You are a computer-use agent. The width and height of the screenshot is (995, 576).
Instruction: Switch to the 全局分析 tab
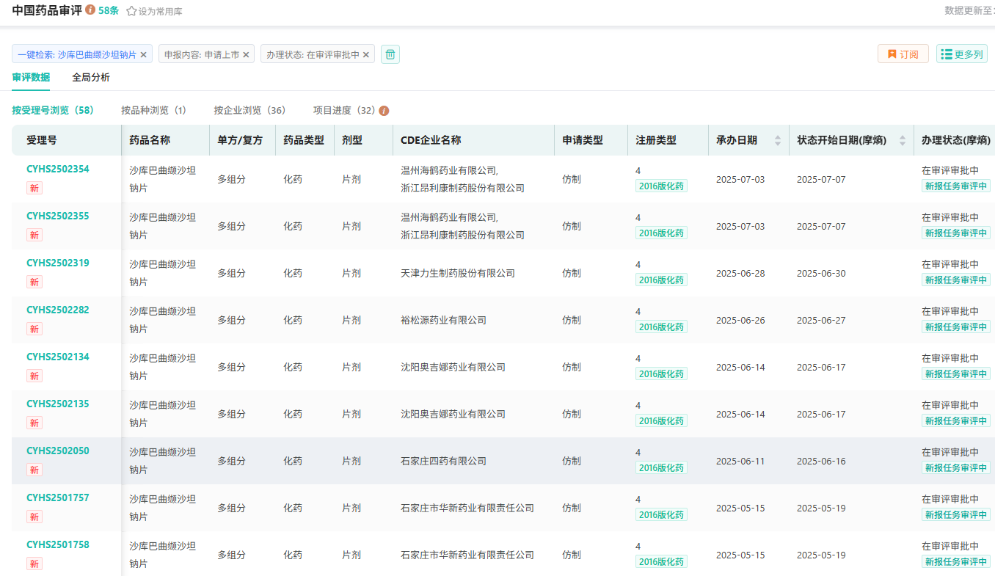(x=91, y=77)
